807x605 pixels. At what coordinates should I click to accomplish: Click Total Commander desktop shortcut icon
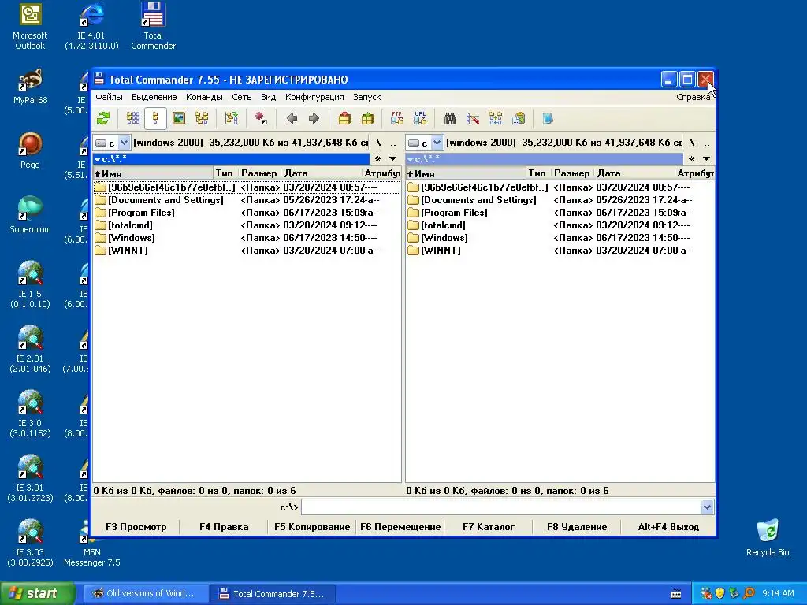pos(153,27)
